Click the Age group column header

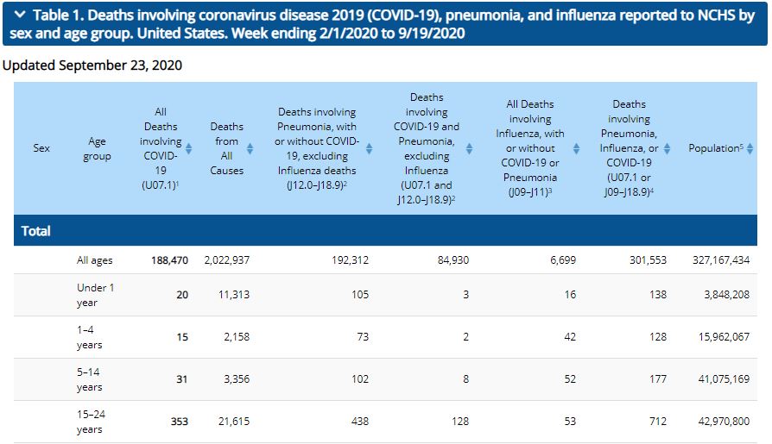point(97,148)
